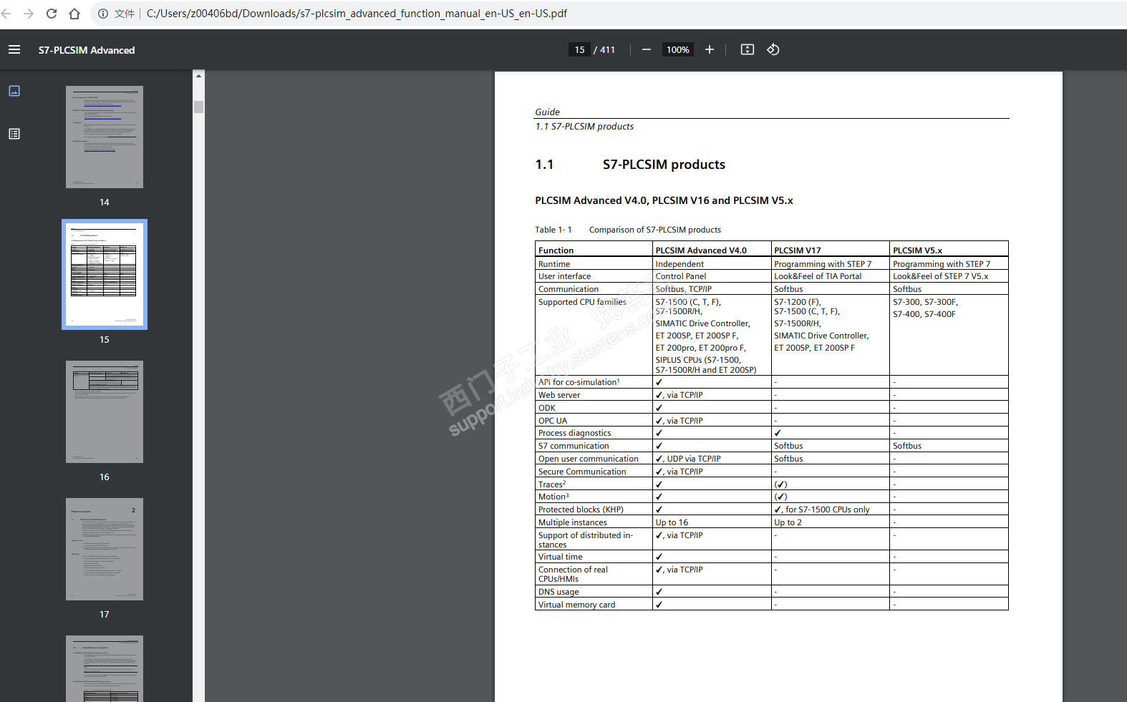Select the file path in the address bar
This screenshot has height=702, width=1127.
click(x=357, y=14)
